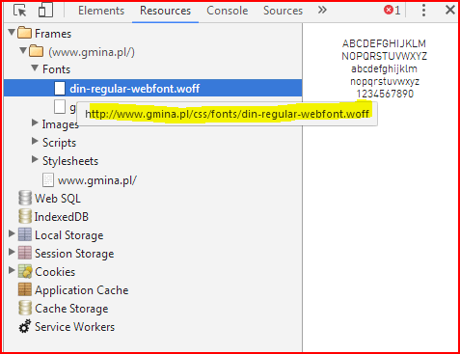The image size is (460, 354).
Task: Open the Local Storage entry
Action: (69, 235)
